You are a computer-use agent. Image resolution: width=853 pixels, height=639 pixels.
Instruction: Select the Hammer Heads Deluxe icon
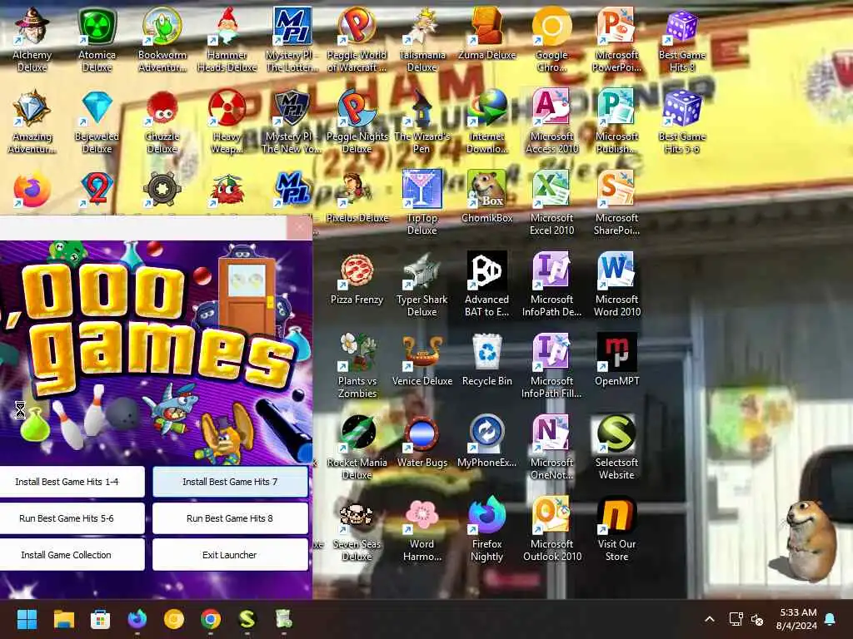point(227,39)
